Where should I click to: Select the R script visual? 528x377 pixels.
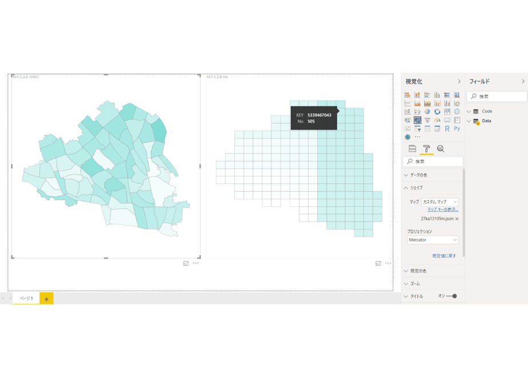point(447,129)
